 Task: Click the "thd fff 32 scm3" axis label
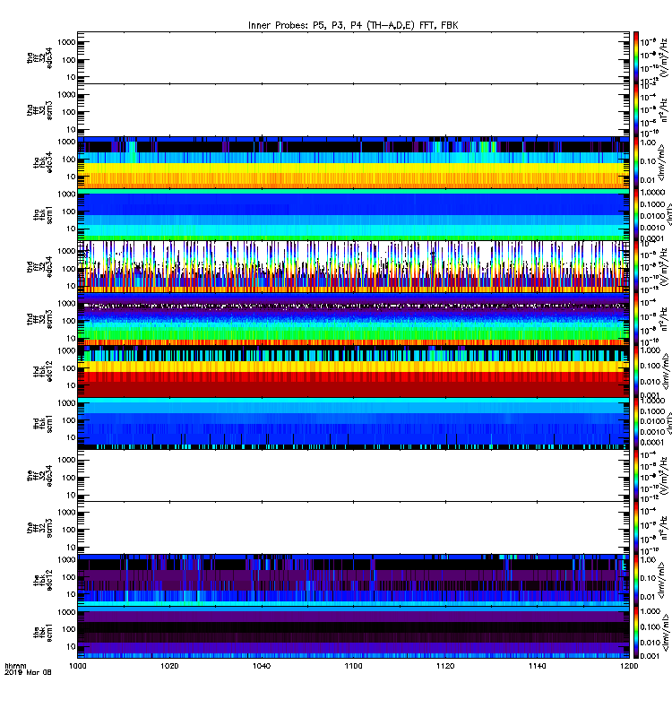click(x=39, y=319)
